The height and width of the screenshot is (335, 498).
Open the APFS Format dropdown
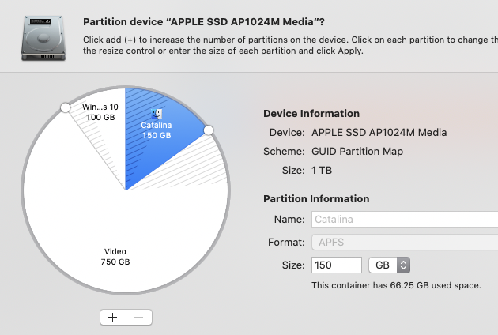click(x=403, y=242)
